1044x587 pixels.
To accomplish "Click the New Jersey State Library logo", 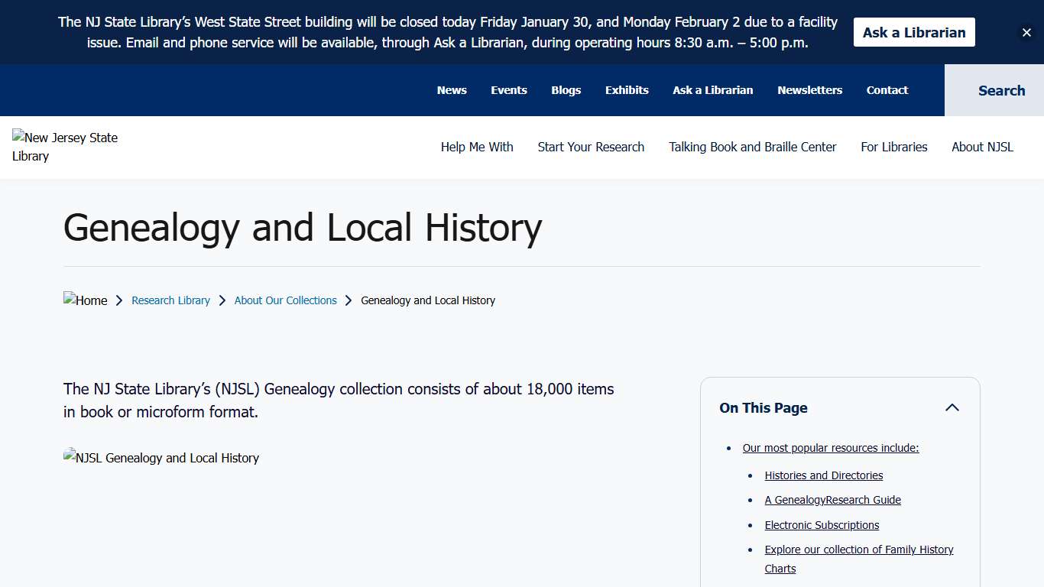I will point(65,147).
